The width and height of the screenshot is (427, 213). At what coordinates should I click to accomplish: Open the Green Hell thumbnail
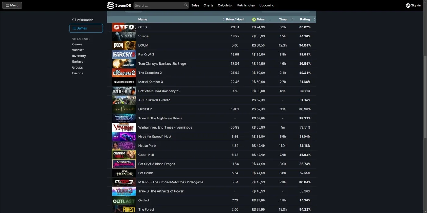pos(124,155)
